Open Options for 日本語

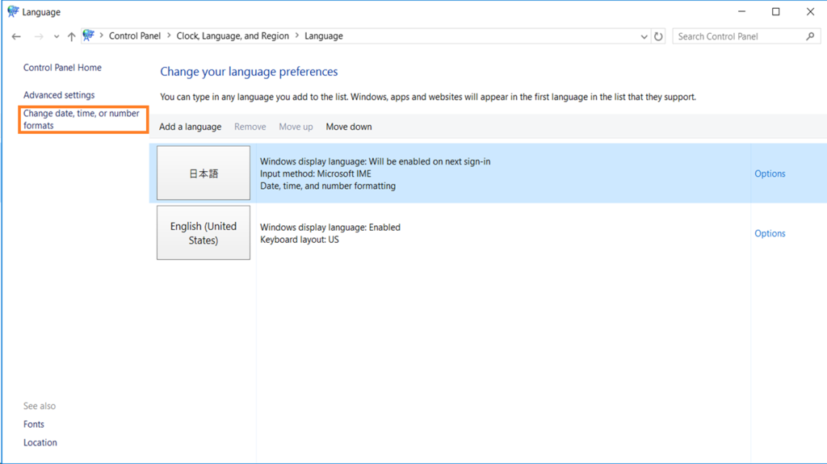pyautogui.click(x=770, y=173)
